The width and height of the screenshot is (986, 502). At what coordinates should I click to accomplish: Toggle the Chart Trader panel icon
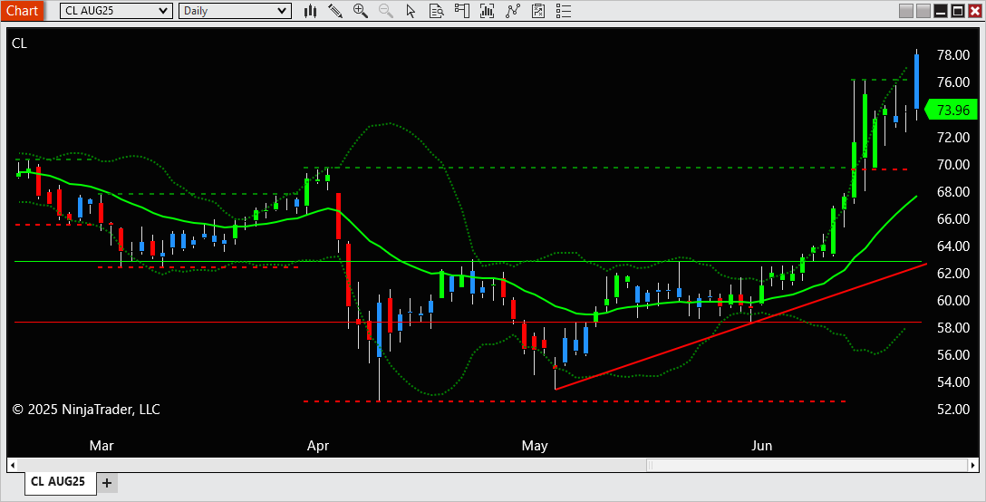point(462,11)
